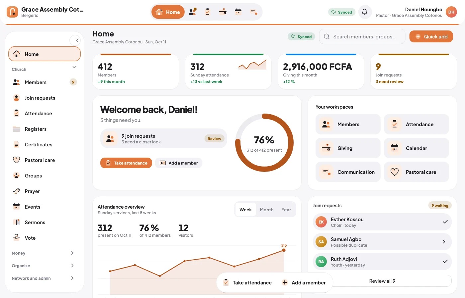
Task: Open Sermons in sidebar
Action: 45,223
